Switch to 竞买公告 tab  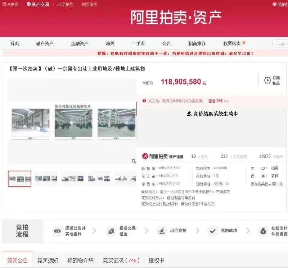[17, 260]
